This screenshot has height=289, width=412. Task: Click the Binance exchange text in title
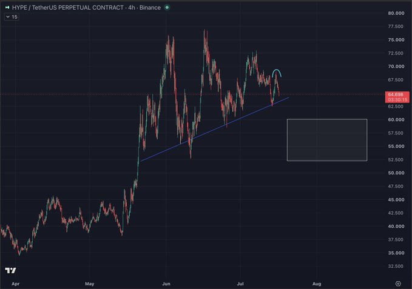pyautogui.click(x=150, y=8)
